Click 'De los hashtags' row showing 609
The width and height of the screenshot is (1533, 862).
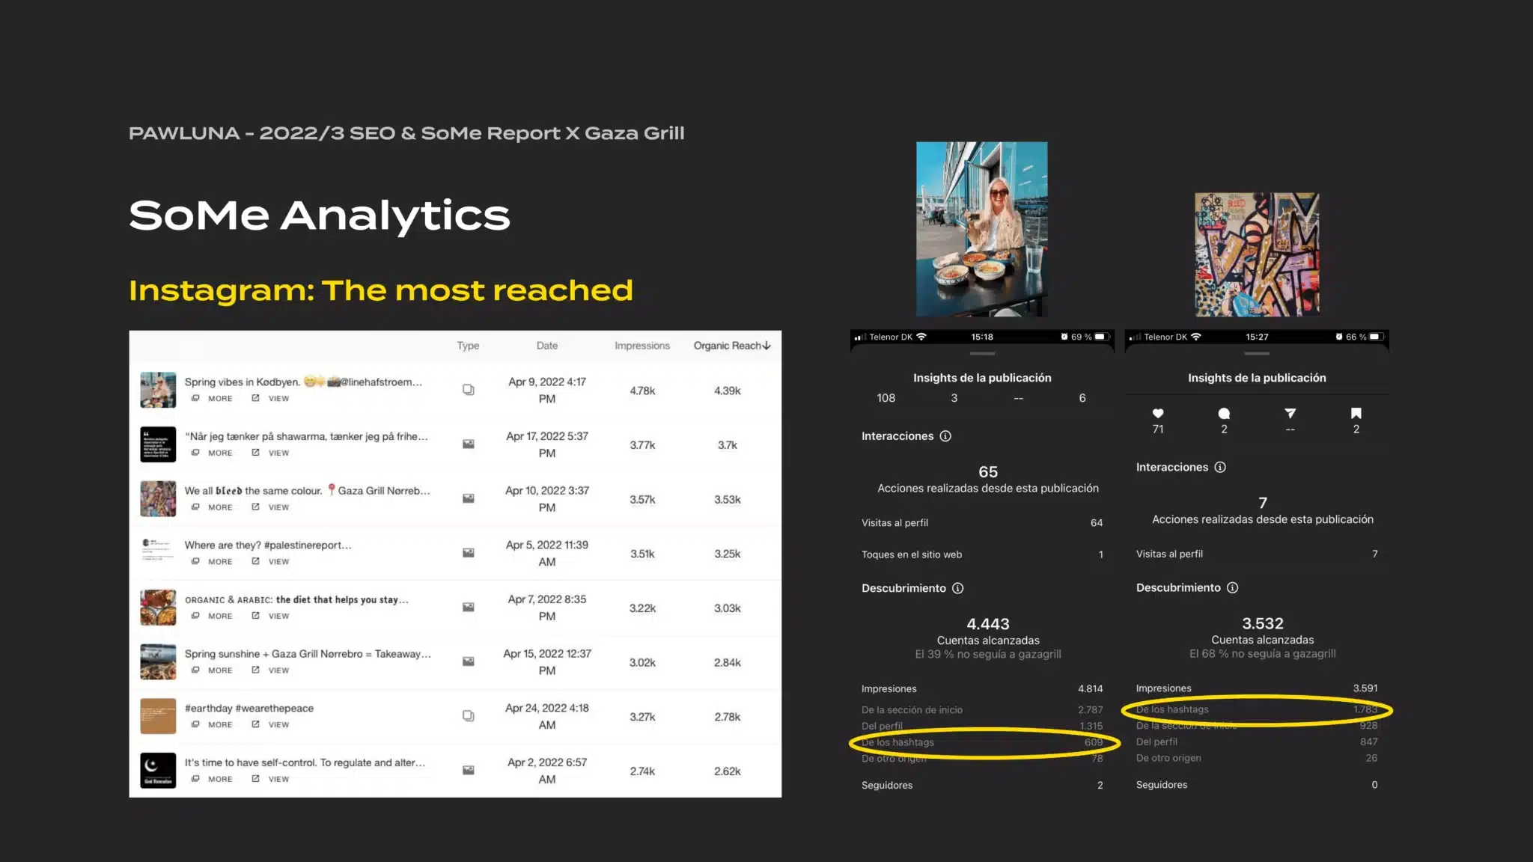pyautogui.click(x=982, y=742)
